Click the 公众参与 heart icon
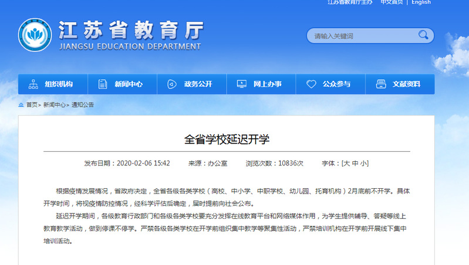 click(311, 84)
